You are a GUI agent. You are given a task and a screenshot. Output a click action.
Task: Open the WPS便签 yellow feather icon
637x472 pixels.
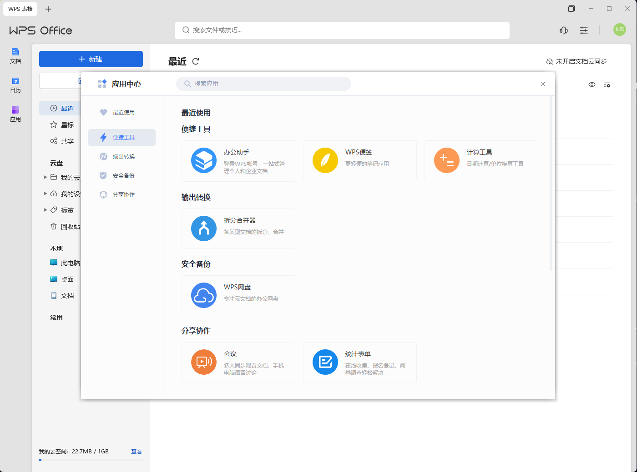(x=325, y=160)
